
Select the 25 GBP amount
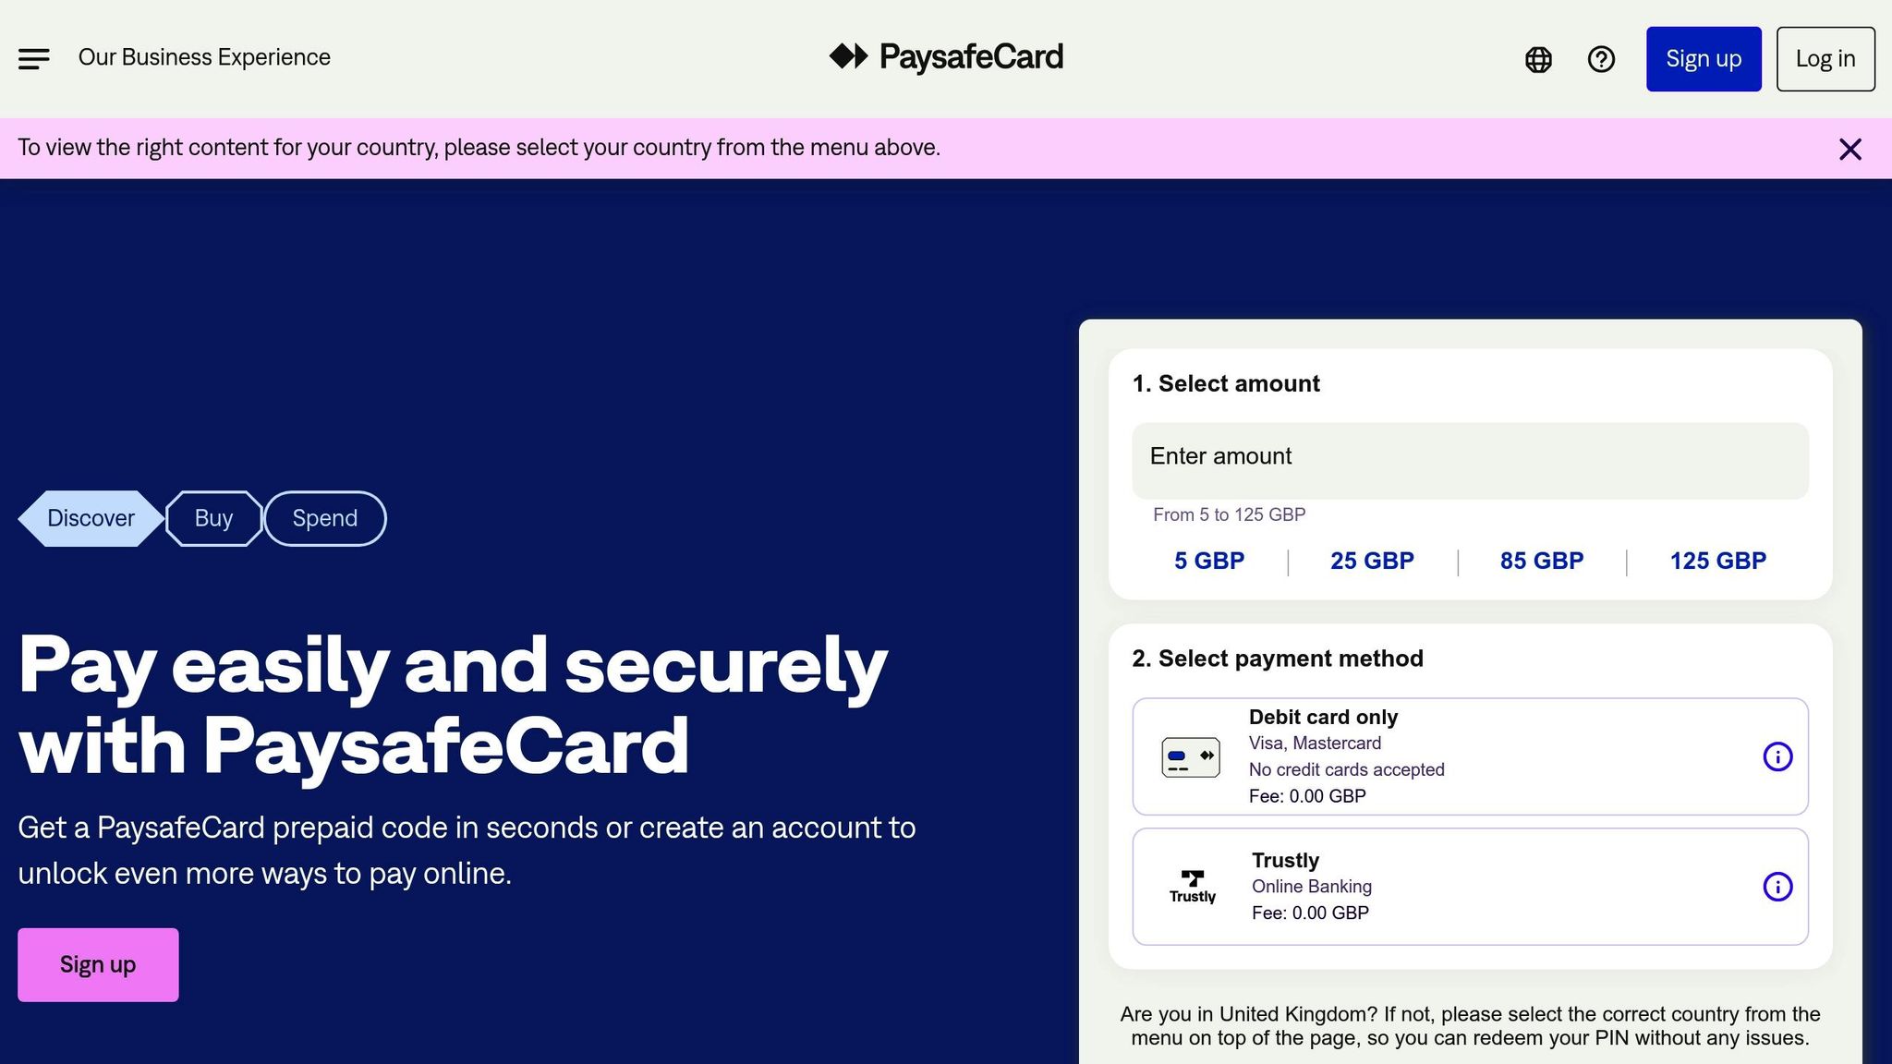click(1372, 560)
